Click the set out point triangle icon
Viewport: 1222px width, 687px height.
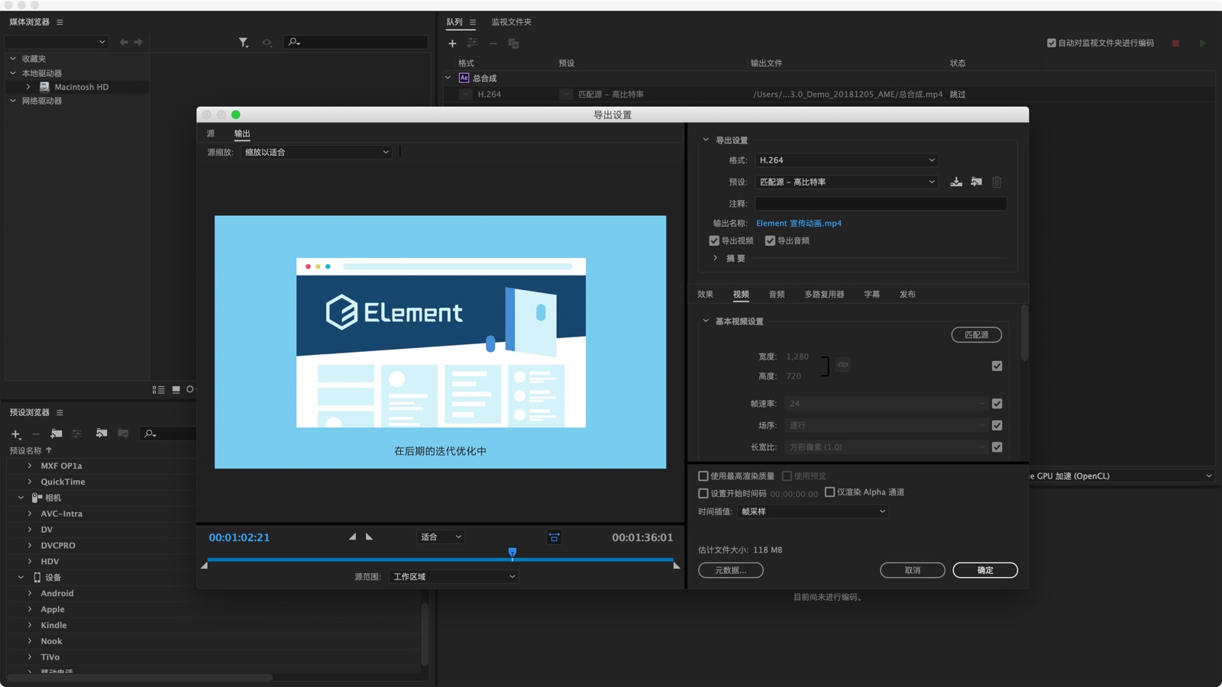370,537
